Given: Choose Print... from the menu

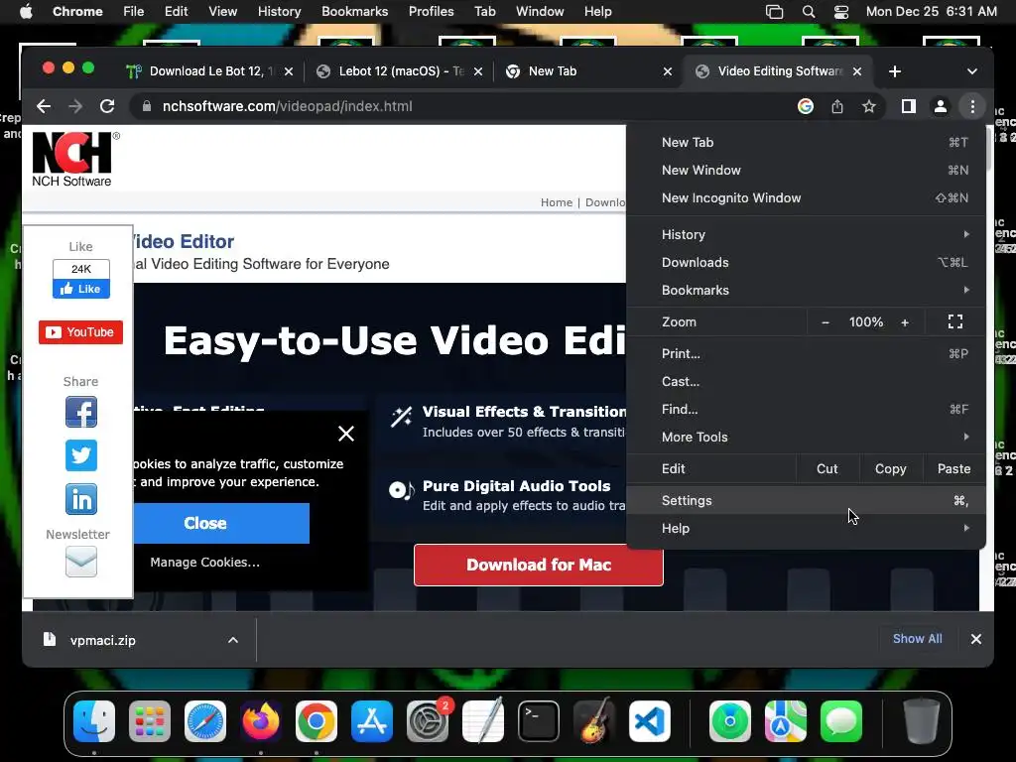Looking at the screenshot, I should click(x=806, y=354).
